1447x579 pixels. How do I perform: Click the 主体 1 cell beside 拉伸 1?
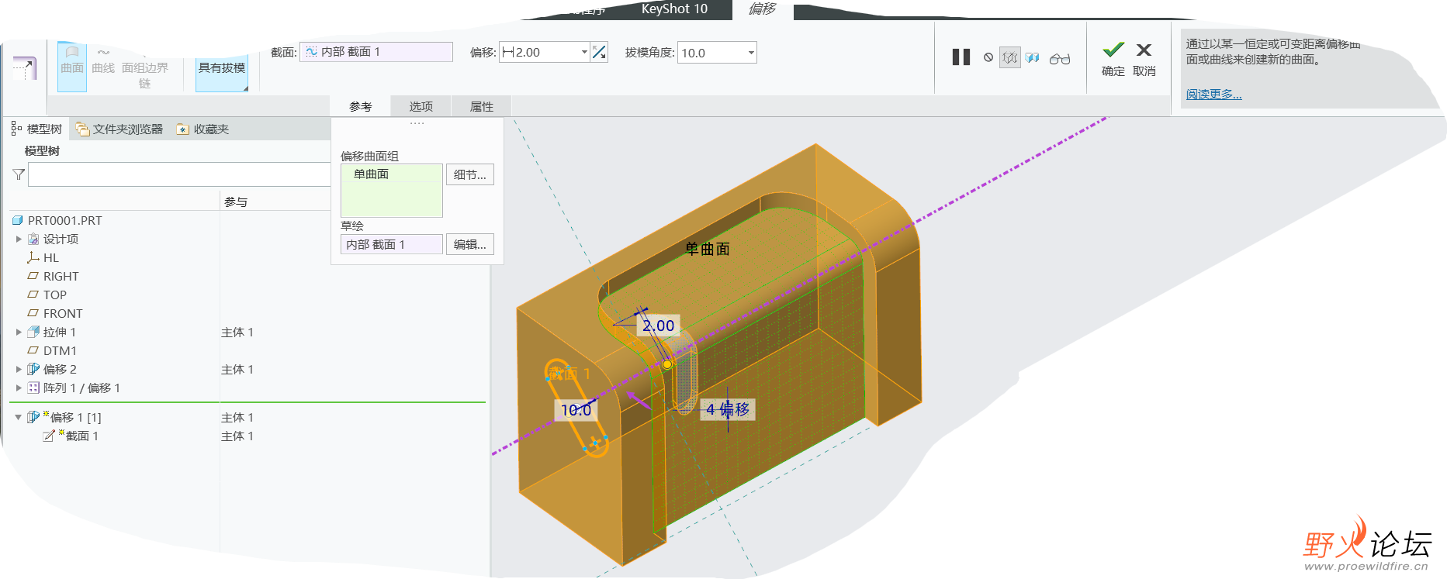click(x=237, y=332)
